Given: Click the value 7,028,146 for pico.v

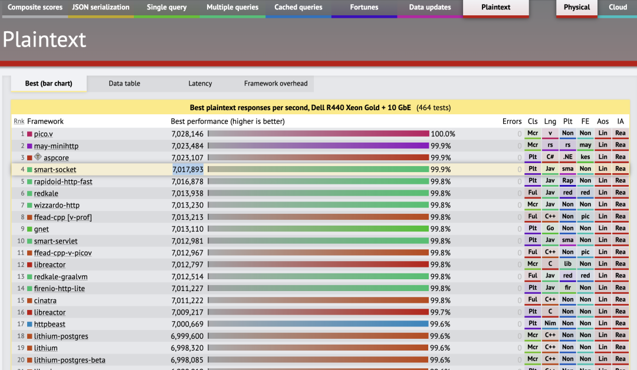Looking at the screenshot, I should [x=188, y=134].
